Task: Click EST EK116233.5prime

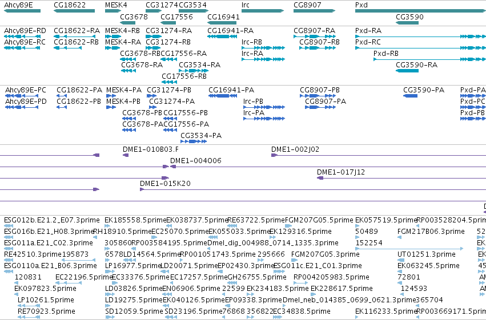Action: pyautogui.click(x=386, y=311)
